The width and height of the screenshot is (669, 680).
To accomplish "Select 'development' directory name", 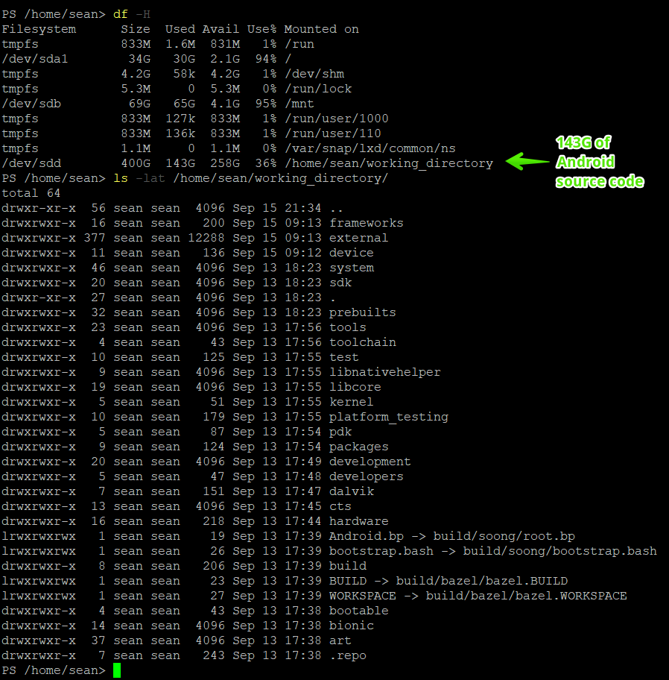I will click(370, 462).
